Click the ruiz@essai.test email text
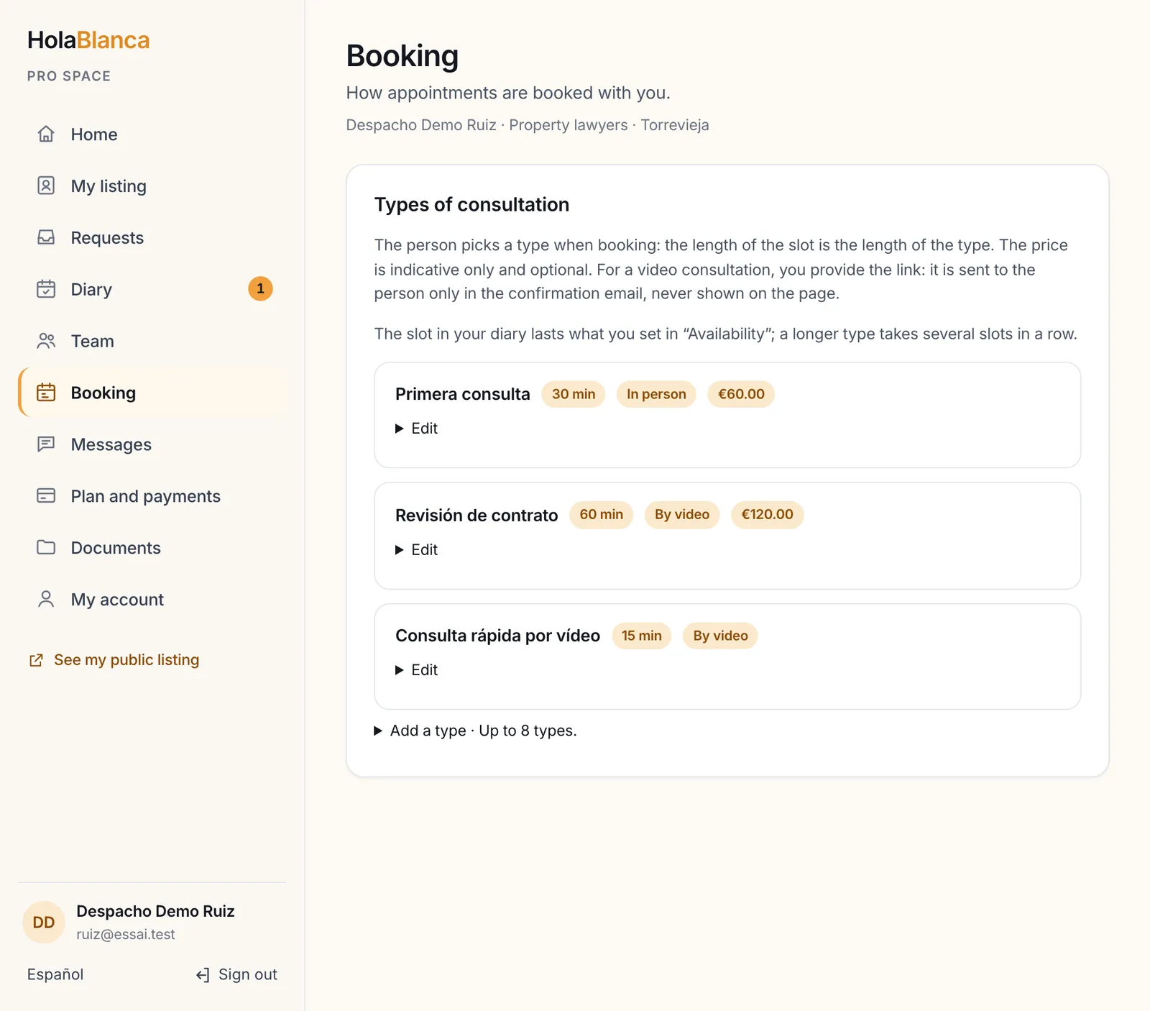 (x=126, y=934)
